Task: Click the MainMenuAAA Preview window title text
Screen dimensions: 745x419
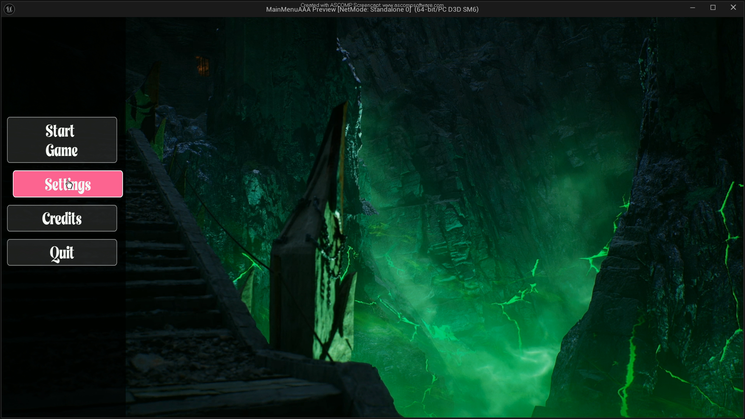Action: point(372,9)
